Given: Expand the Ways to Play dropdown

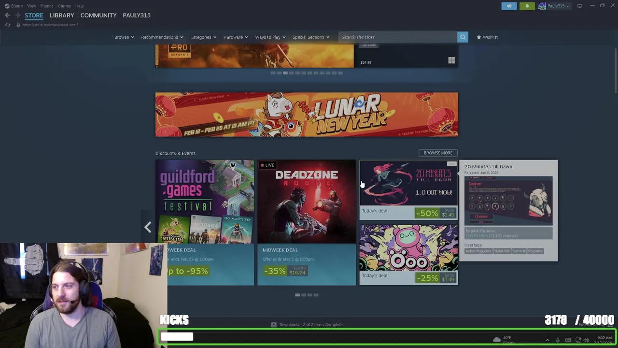Looking at the screenshot, I should click(x=270, y=37).
